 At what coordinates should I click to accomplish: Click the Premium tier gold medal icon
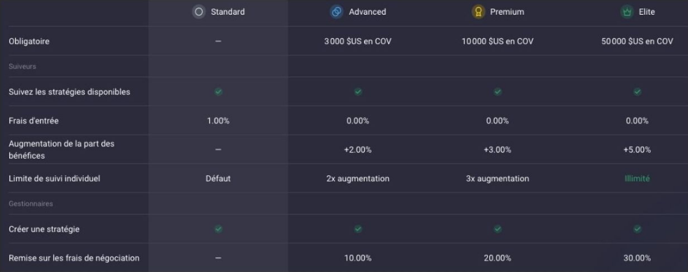point(478,12)
